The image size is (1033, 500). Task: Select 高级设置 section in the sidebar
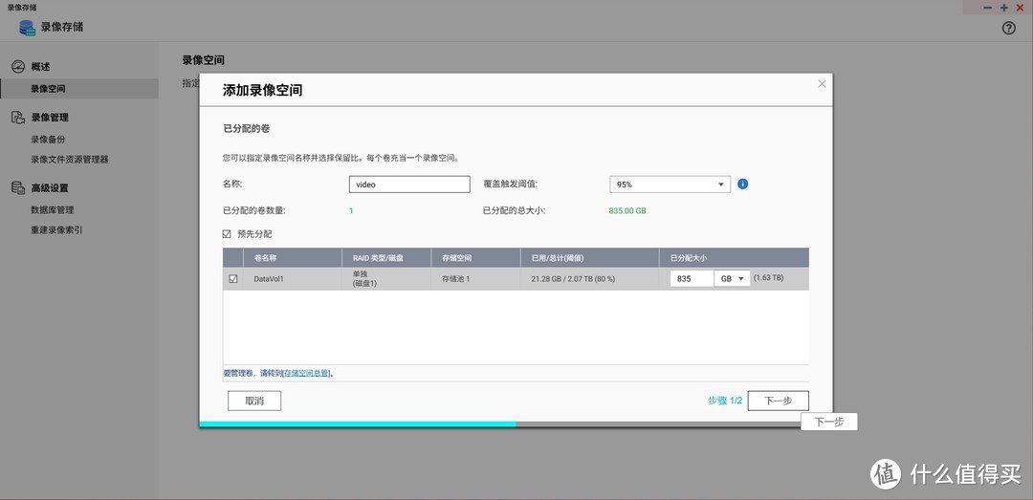tap(50, 187)
